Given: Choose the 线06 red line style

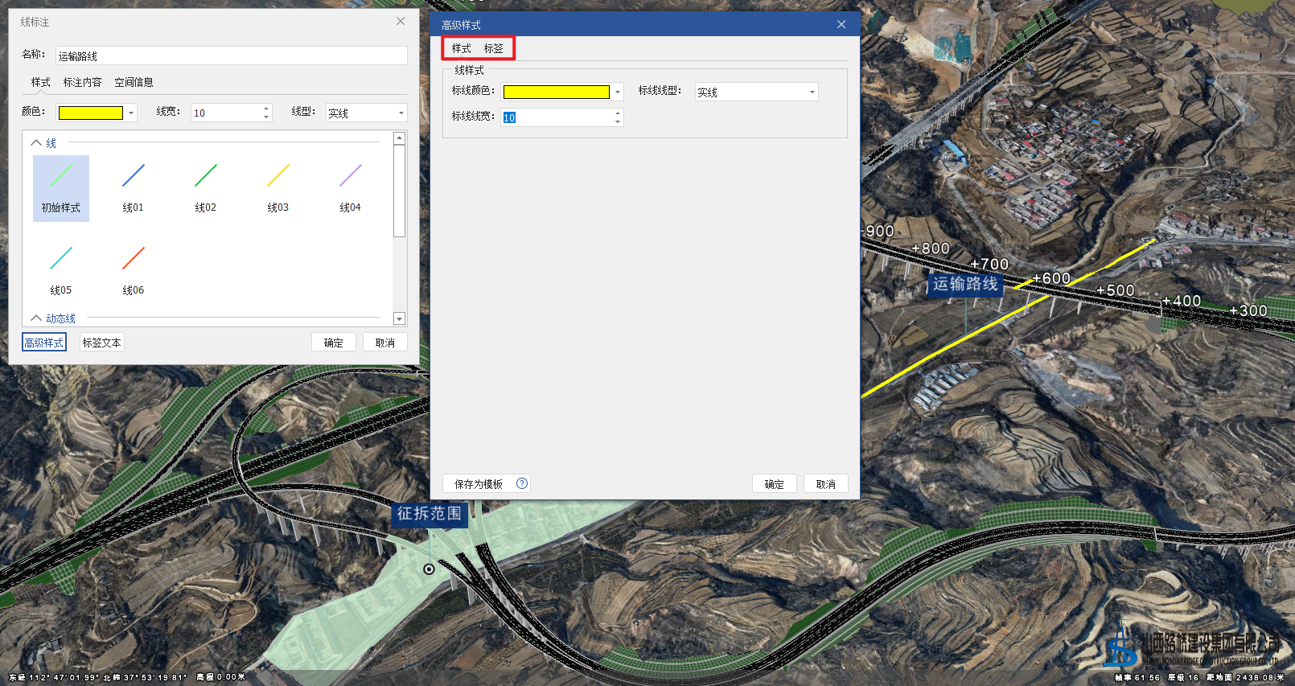Looking at the screenshot, I should (133, 269).
